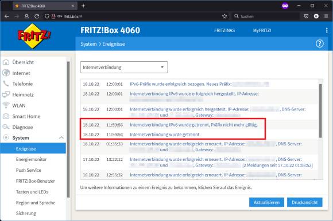Click the padlock site security icon
333x221 pixels.
click(53, 16)
